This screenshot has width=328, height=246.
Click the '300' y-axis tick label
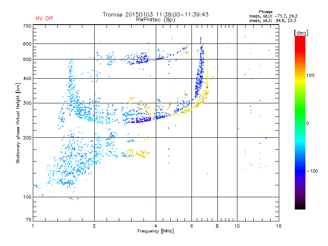[27, 103]
